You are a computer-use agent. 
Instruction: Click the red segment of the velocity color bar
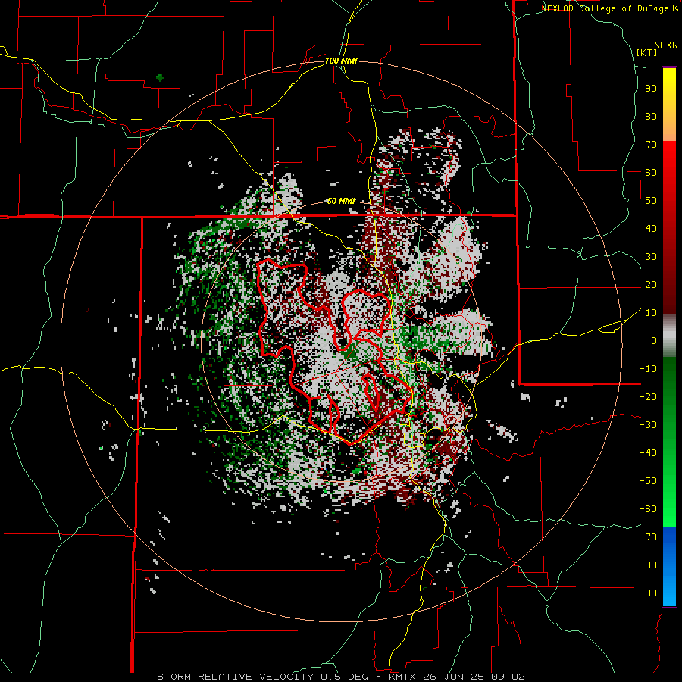669,227
